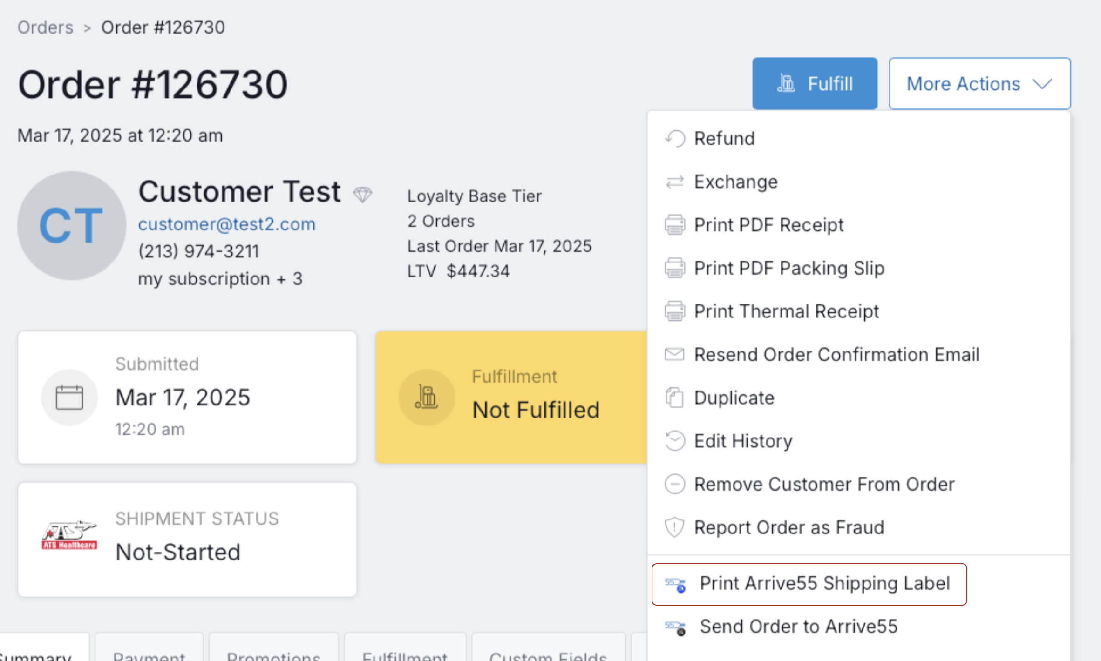Image resolution: width=1101 pixels, height=661 pixels.
Task: Click the diamond loyalty icon beside Customer Test
Action: (x=362, y=194)
